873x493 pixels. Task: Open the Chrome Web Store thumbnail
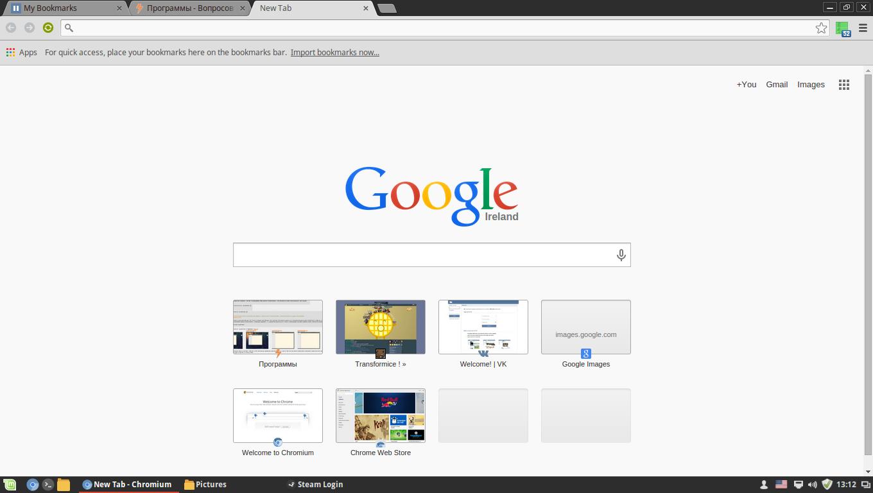(x=381, y=415)
